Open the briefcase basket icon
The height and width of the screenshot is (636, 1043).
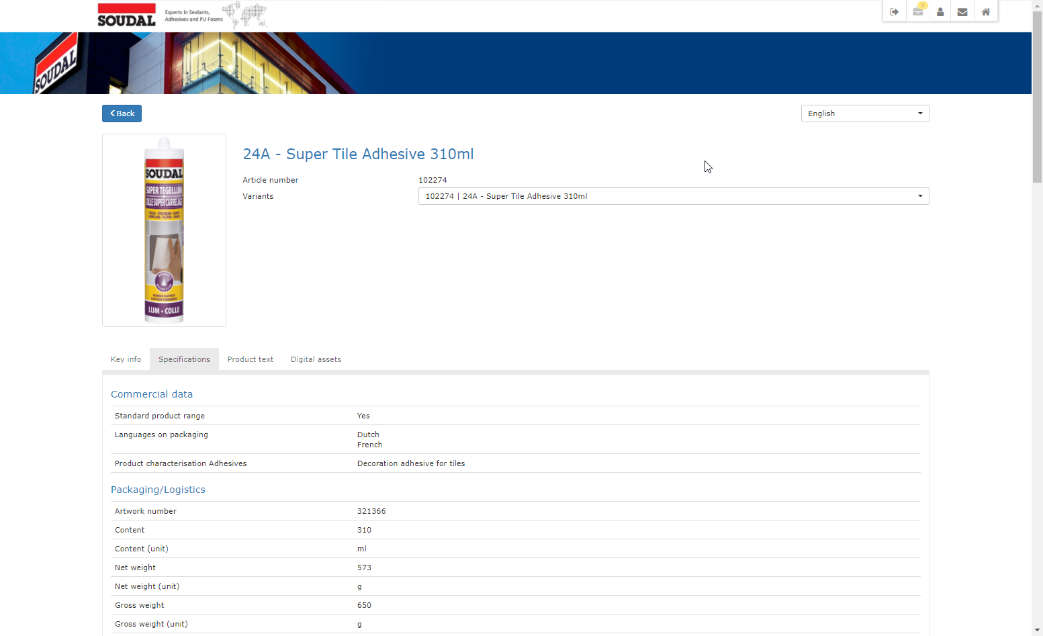[917, 11]
